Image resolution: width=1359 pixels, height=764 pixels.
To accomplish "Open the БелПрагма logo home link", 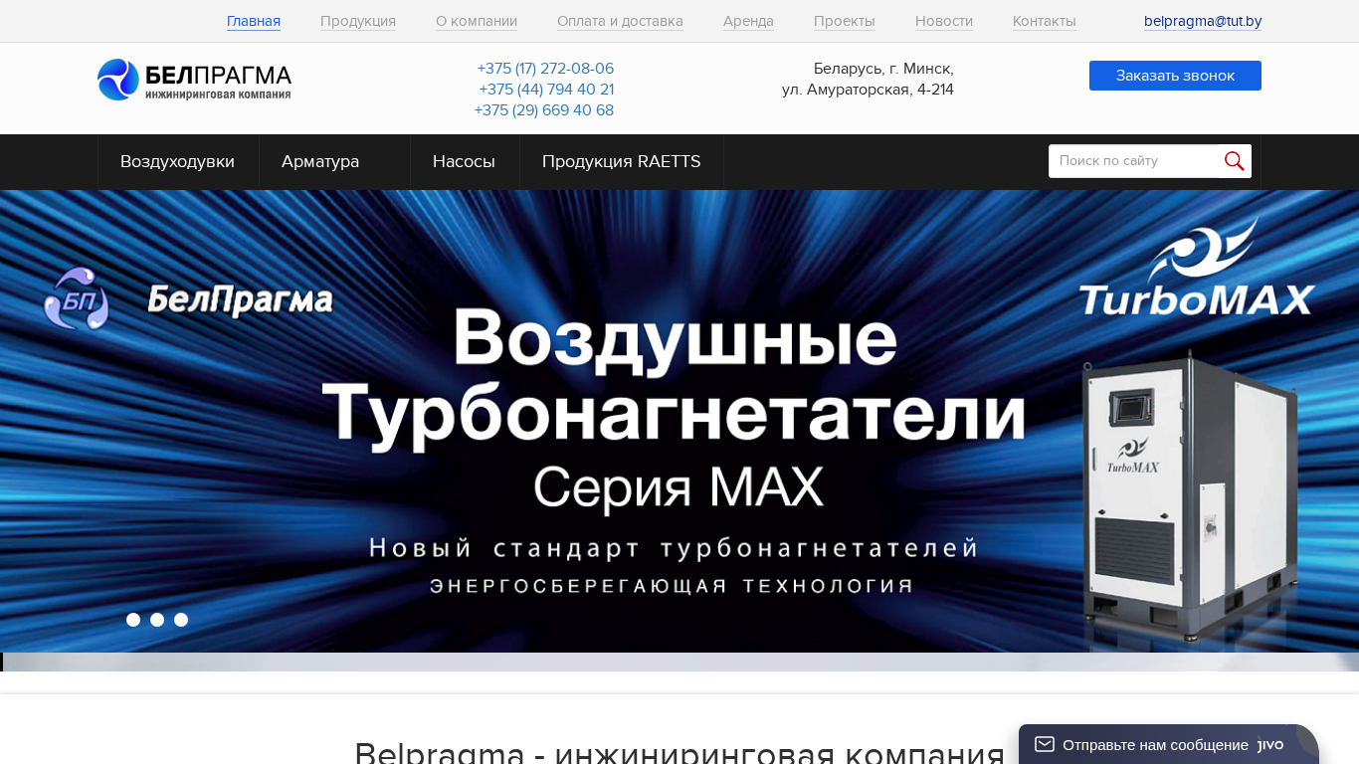I will [x=194, y=80].
